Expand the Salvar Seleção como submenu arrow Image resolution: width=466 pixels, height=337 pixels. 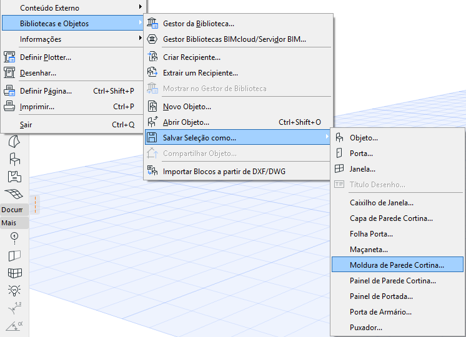[327, 136]
